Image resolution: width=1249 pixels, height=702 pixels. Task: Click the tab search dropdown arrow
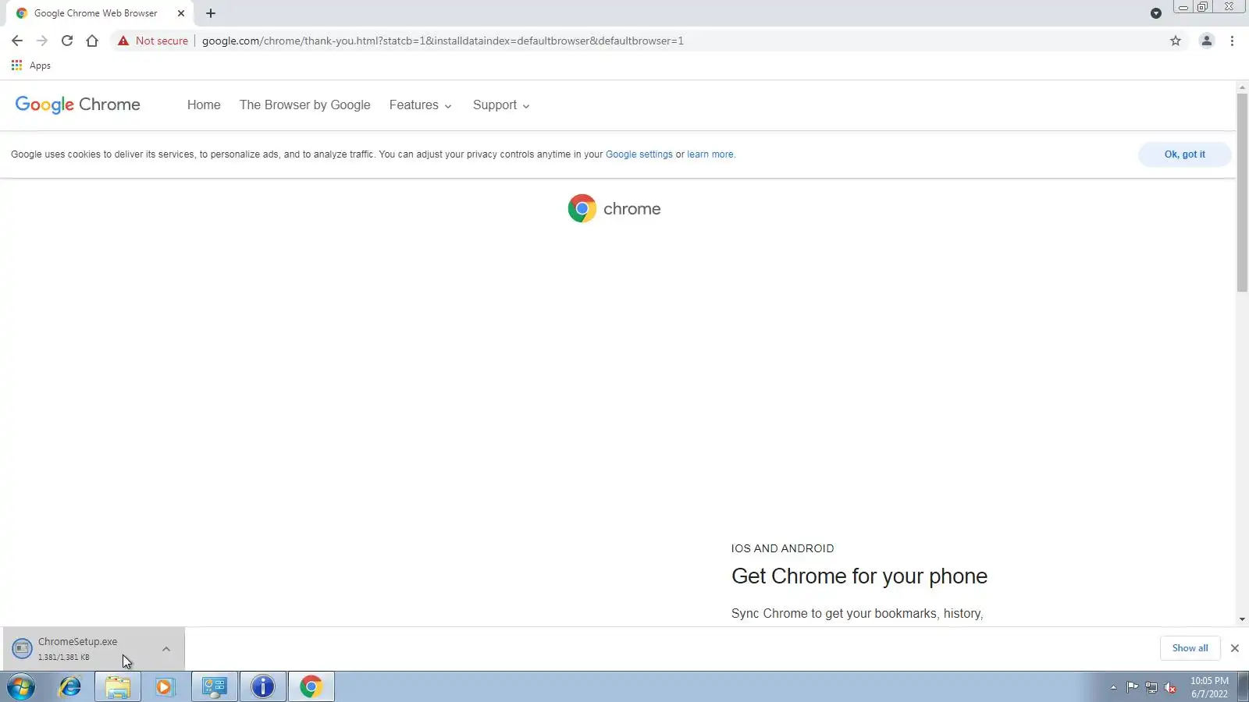(x=1156, y=13)
